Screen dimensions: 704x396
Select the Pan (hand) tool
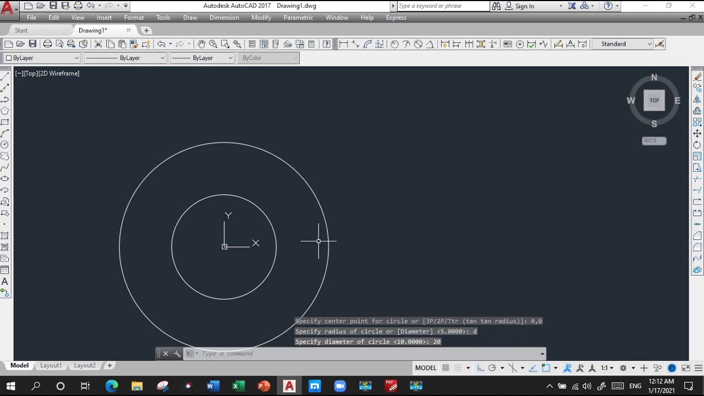pyautogui.click(x=201, y=44)
